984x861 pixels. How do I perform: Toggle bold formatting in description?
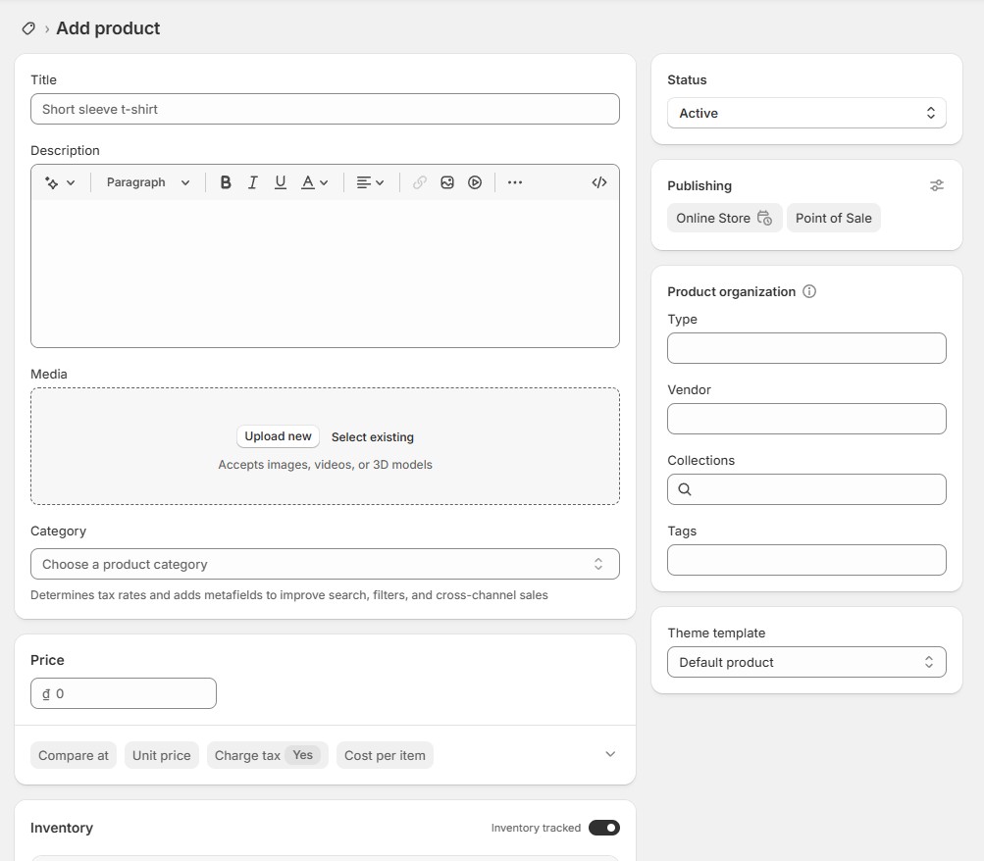pyautogui.click(x=226, y=182)
